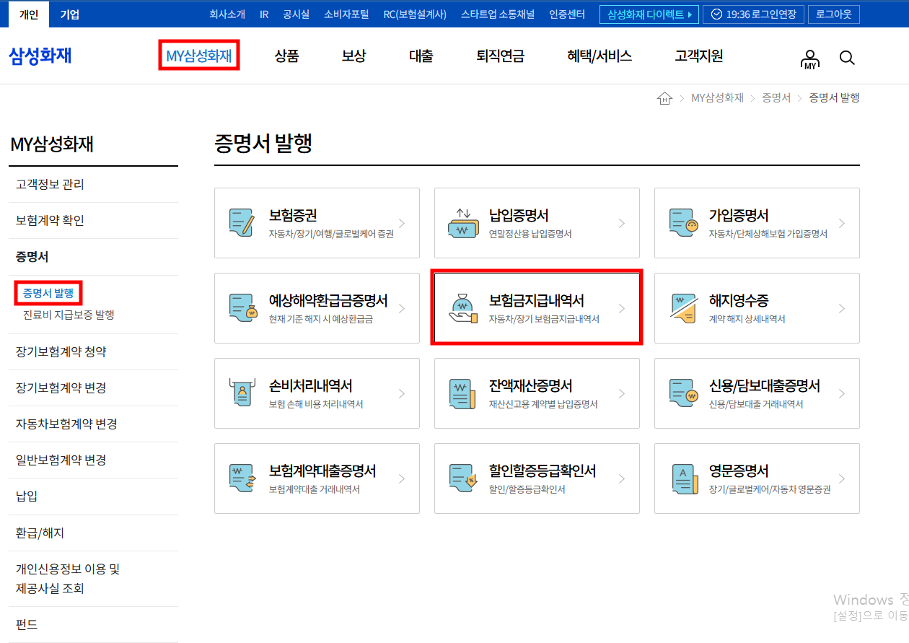This screenshot has height=643, width=909.
Task: Open the 납입증명서 card chevron arrow
Action: point(622,223)
